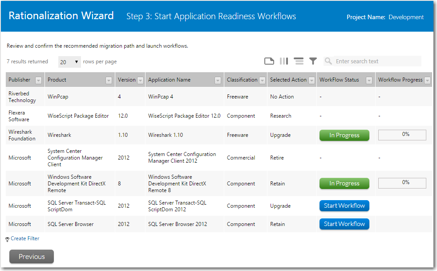Click the Previous button
This screenshot has height=271, width=437.
[x=32, y=256]
